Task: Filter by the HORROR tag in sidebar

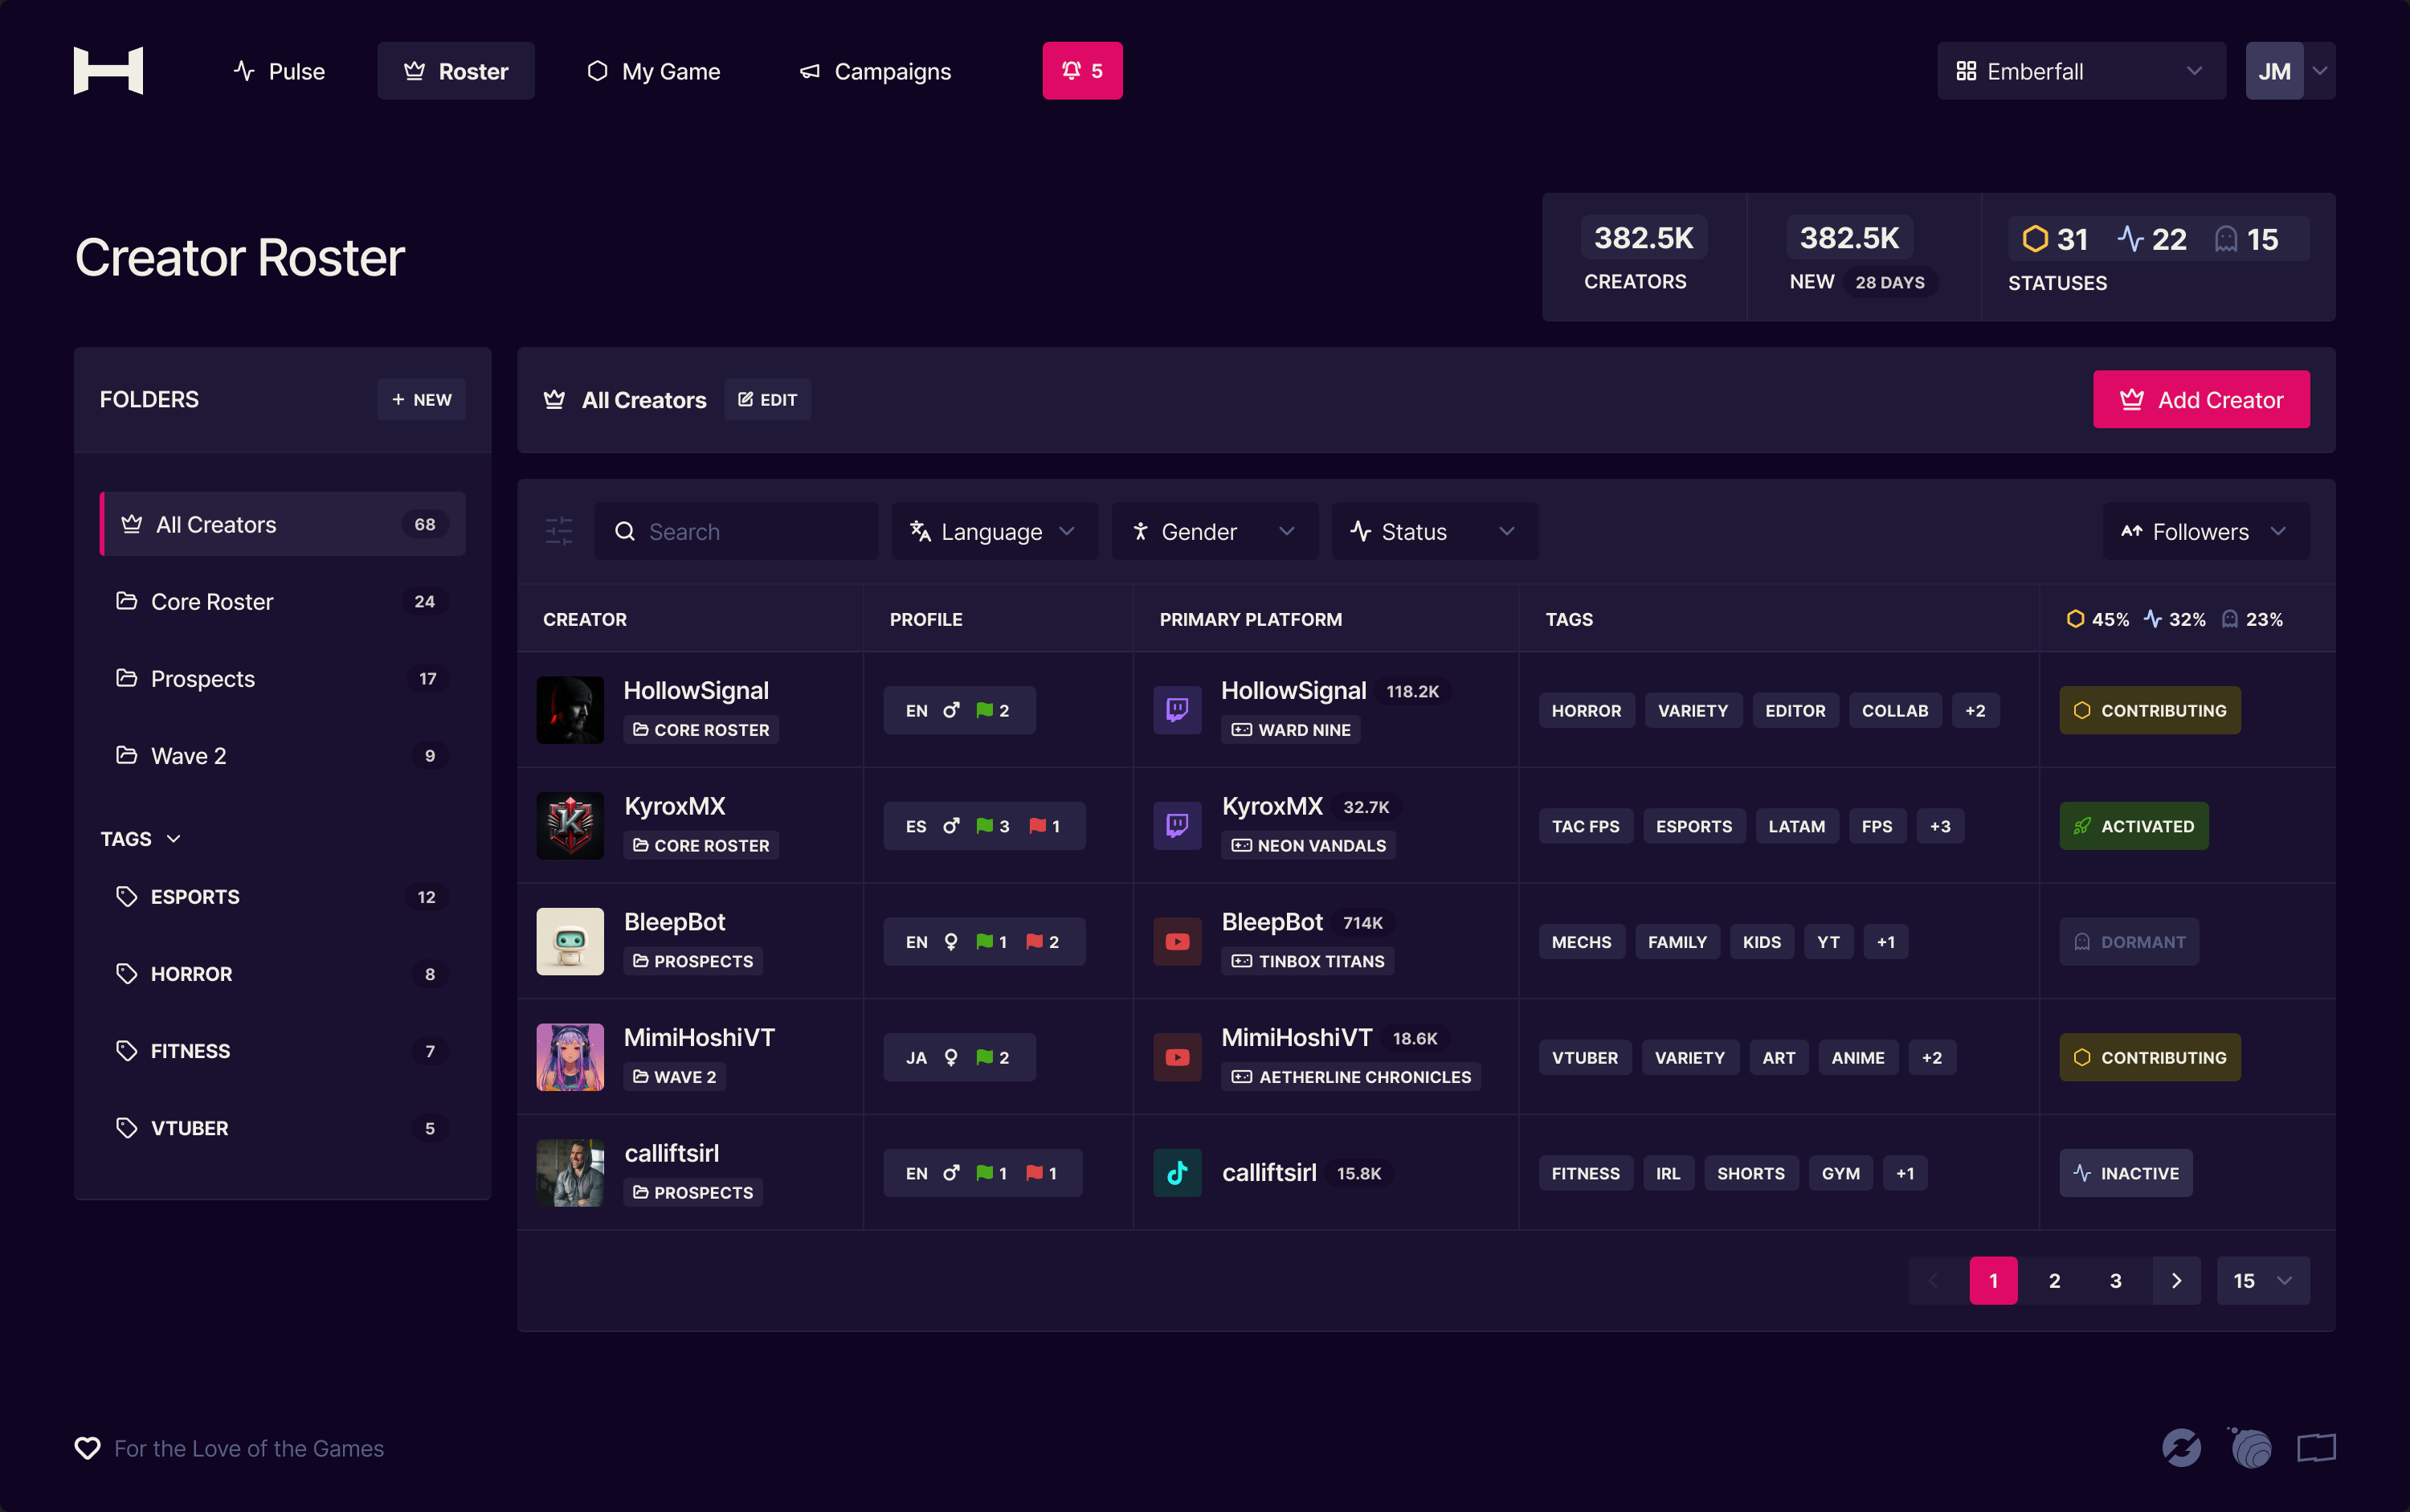Action: click(283, 974)
